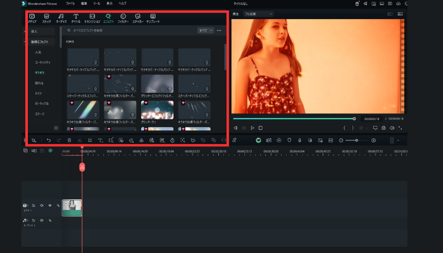
Task: Select the グリッターエフェクトフィルター thumbnail
Action: click(157, 83)
